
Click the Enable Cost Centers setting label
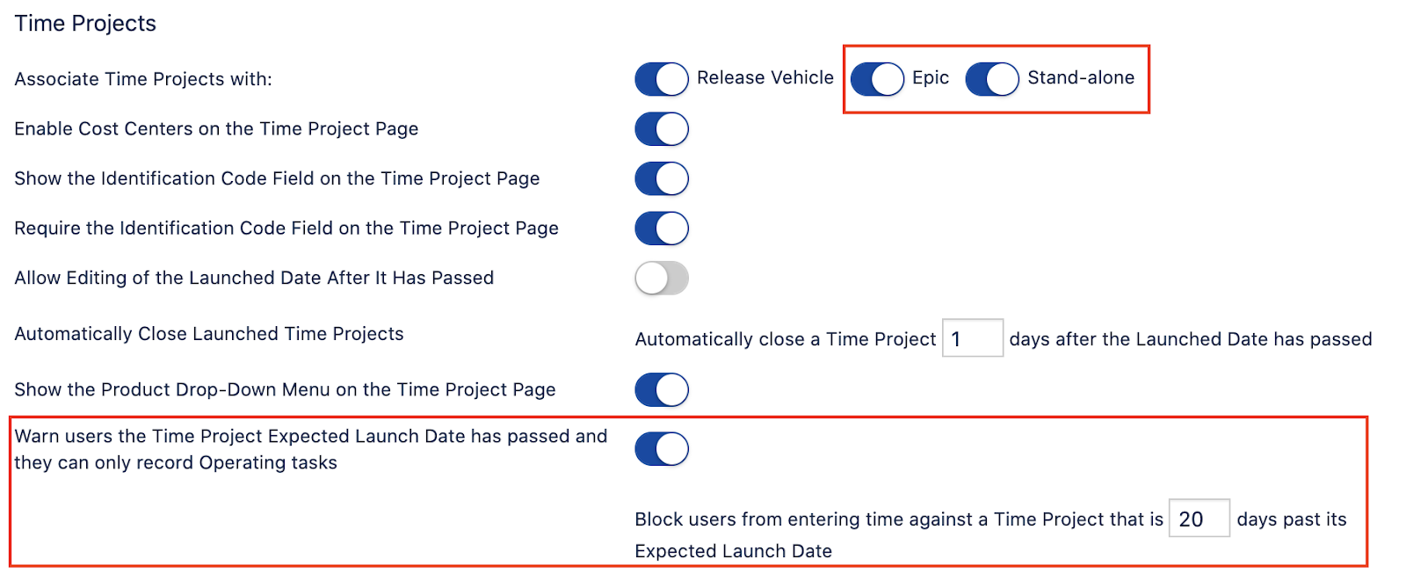216,129
